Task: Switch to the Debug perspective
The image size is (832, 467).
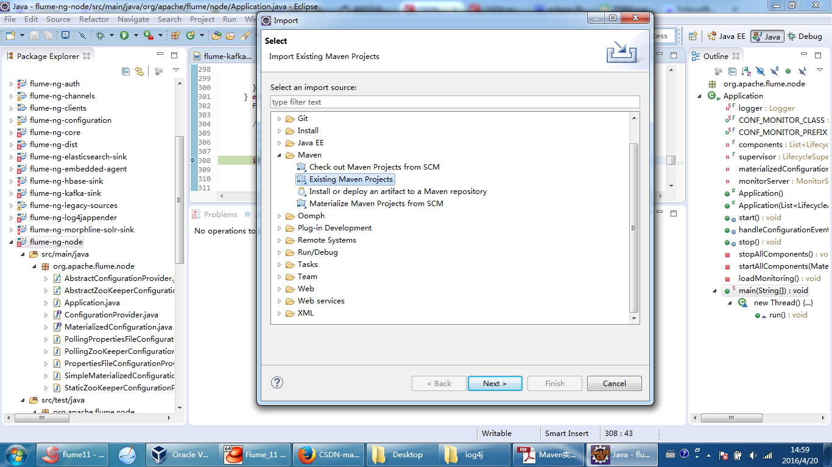Action: click(x=805, y=36)
